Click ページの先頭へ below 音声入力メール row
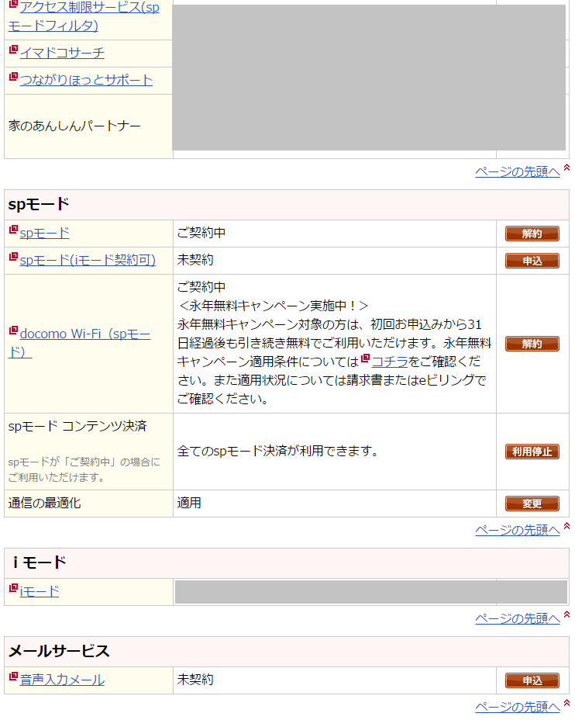 (x=517, y=707)
